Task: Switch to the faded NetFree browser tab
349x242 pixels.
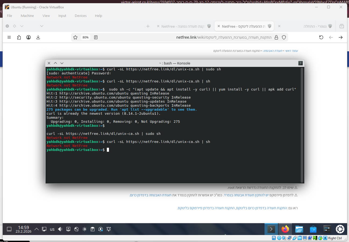Action: point(183,26)
